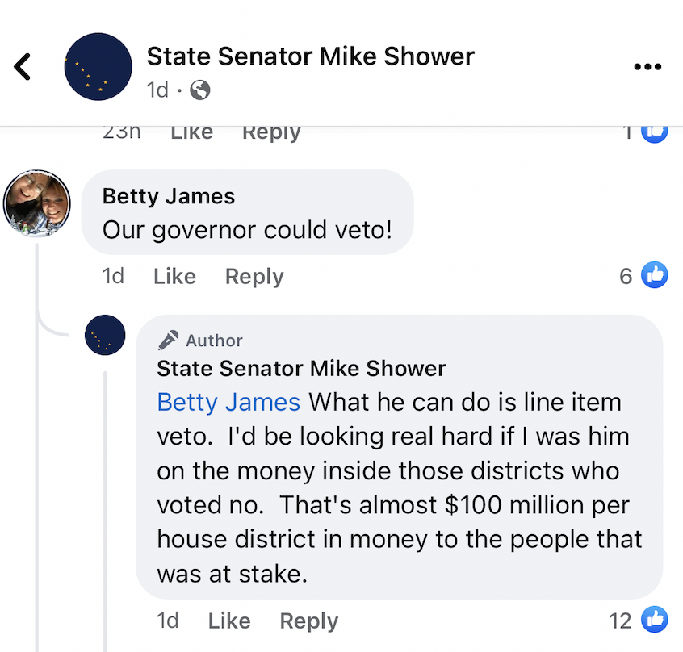This screenshot has height=652, width=683.
Task: Tap the senator's avatar in the reply
Action: click(105, 335)
